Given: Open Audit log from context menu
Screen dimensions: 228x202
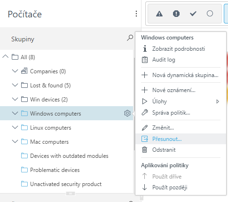Looking at the screenshot, I should (x=181, y=60).
